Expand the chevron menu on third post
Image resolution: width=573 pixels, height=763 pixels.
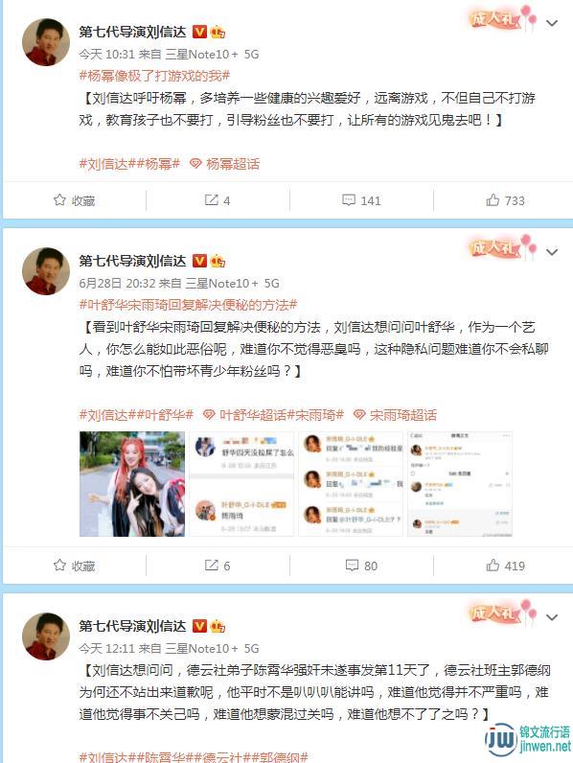point(552,617)
